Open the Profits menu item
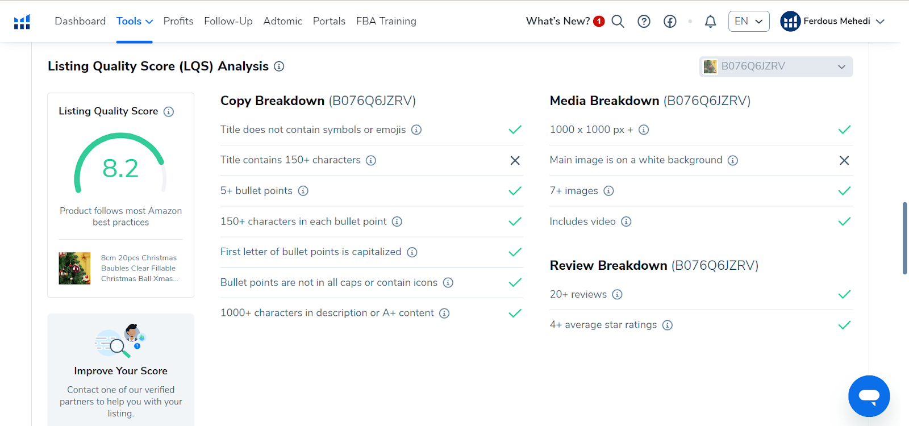 pos(178,22)
